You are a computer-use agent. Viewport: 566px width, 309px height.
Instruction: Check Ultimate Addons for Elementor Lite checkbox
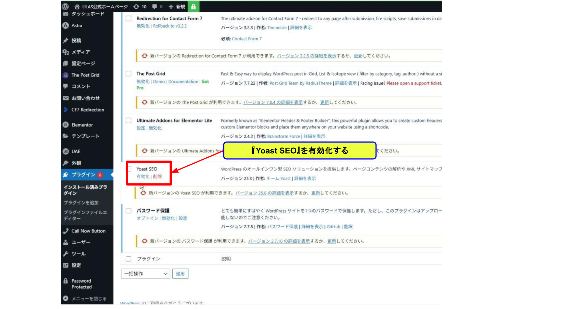point(129,120)
